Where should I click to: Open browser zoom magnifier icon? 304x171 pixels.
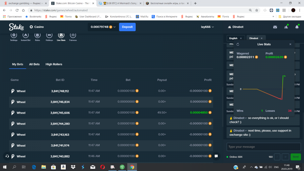pyautogui.click(x=250, y=10)
